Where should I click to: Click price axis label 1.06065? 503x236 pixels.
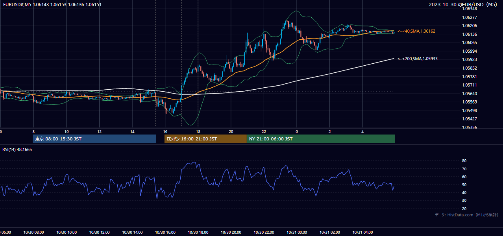[x=469, y=42]
